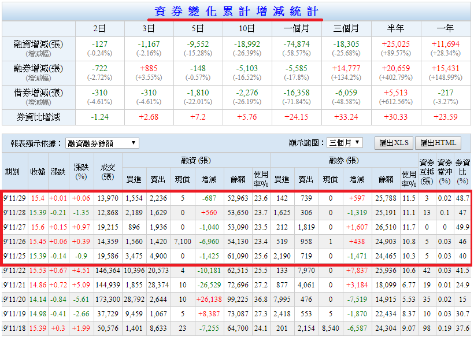Click the +20,659 short selling value
This screenshot has height=340, width=474.
click(x=396, y=68)
